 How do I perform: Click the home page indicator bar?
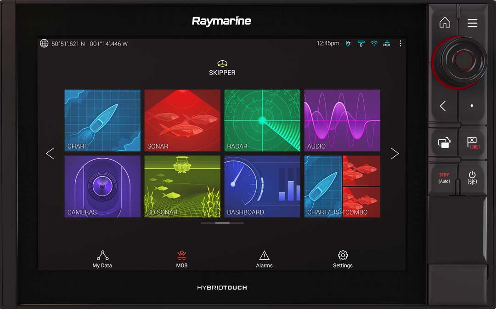(222, 223)
